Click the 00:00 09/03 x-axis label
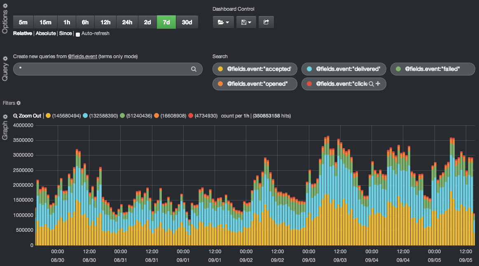This screenshot has height=266, width=479. pos(309,256)
